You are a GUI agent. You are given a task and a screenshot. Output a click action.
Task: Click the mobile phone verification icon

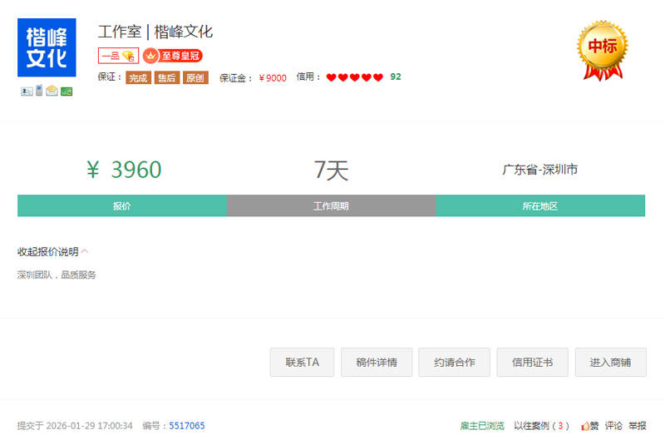click(x=38, y=91)
